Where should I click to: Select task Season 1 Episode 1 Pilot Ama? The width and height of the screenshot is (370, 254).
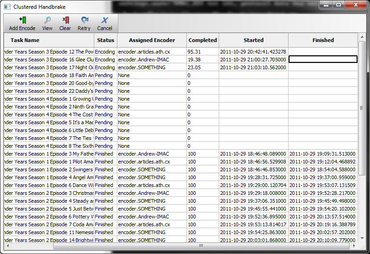point(49,162)
